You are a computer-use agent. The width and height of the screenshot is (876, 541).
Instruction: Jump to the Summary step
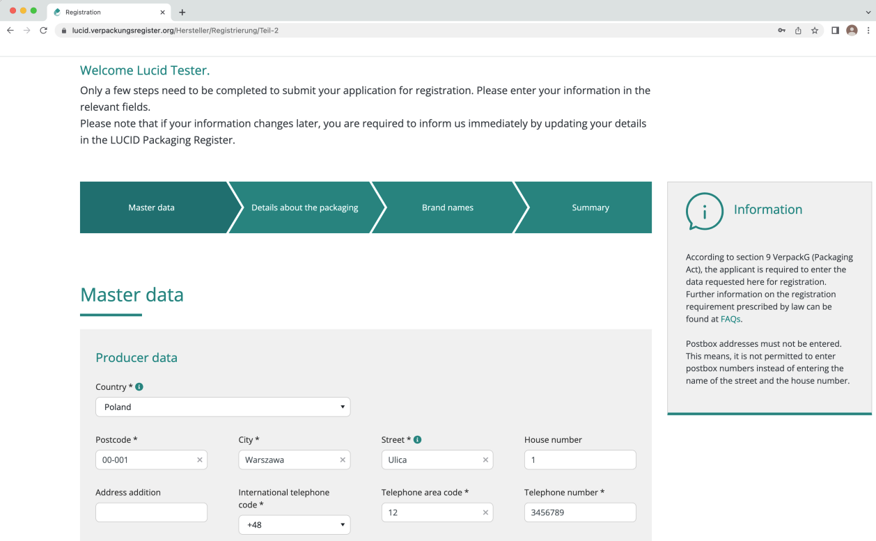(x=590, y=207)
